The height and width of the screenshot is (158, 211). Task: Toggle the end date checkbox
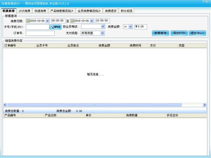click(x=73, y=21)
